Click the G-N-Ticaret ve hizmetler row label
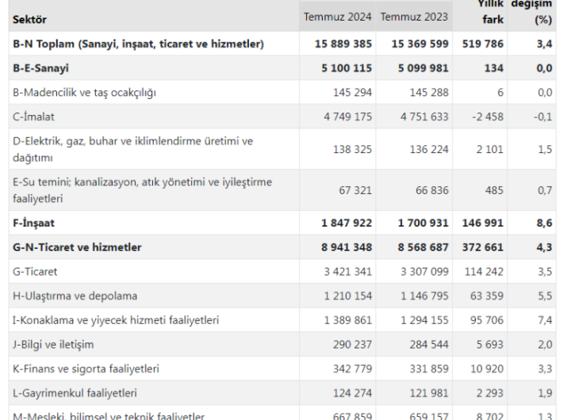Image resolution: width=571 pixels, height=420 pixels. click(77, 247)
